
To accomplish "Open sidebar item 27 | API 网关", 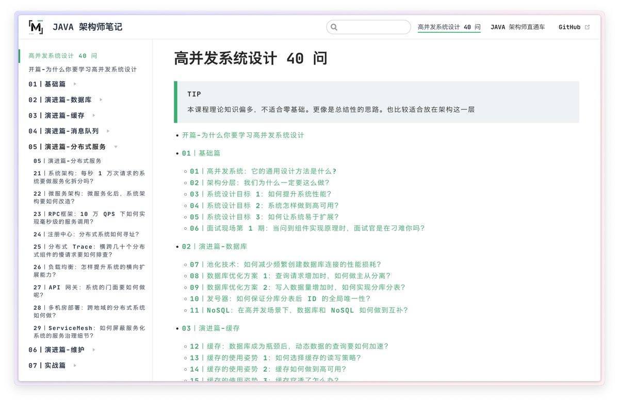I will [89, 291].
